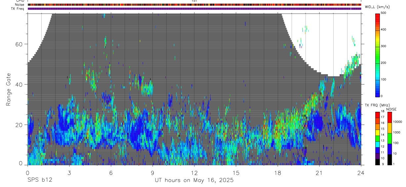Select the purple TX Freq strip bar
Viewport: 406px width, 187px height.
click(194, 9)
